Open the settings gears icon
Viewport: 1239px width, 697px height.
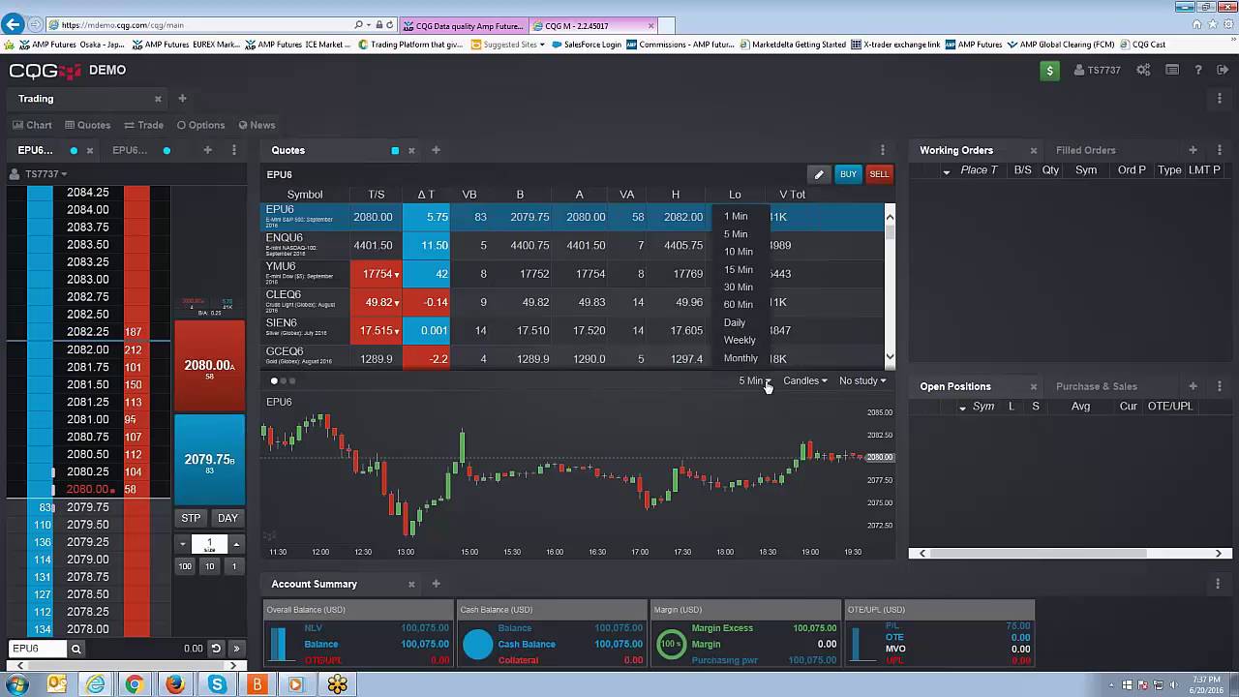coord(1143,70)
